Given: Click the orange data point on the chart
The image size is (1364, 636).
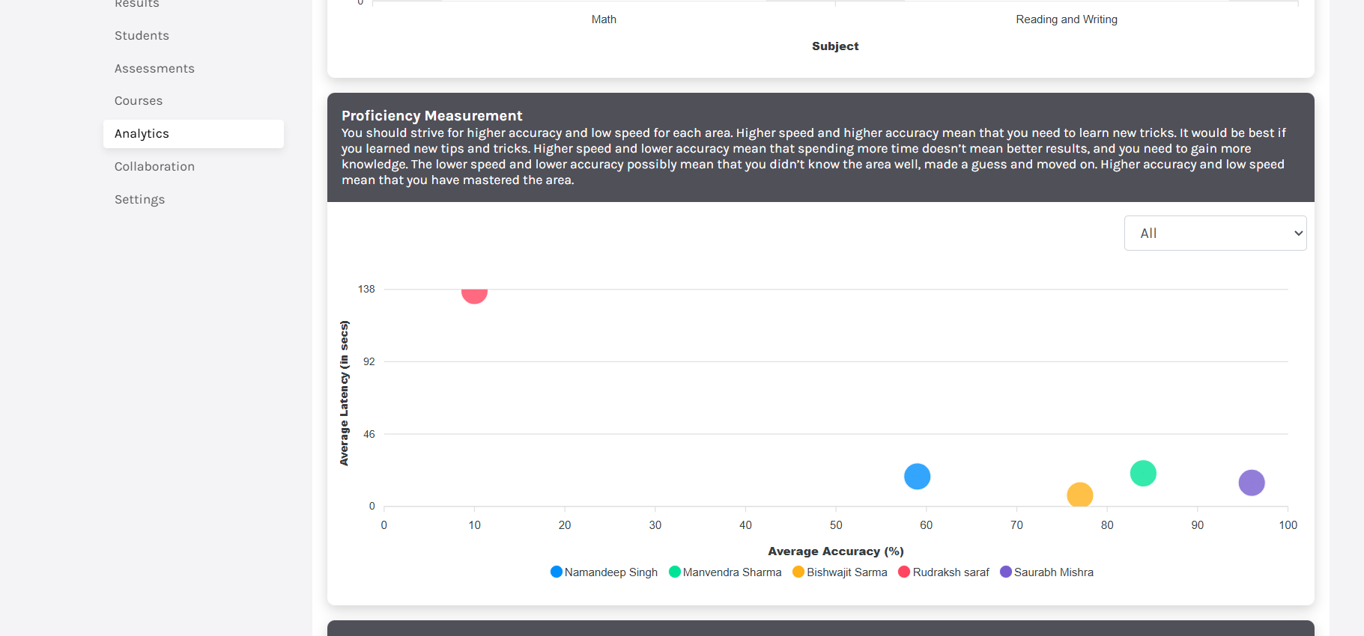Looking at the screenshot, I should pos(1079,495).
